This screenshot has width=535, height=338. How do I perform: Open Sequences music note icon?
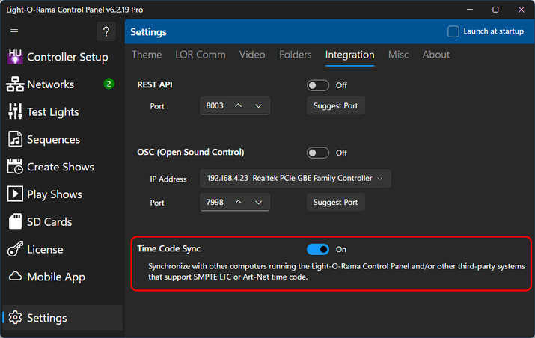coord(15,140)
